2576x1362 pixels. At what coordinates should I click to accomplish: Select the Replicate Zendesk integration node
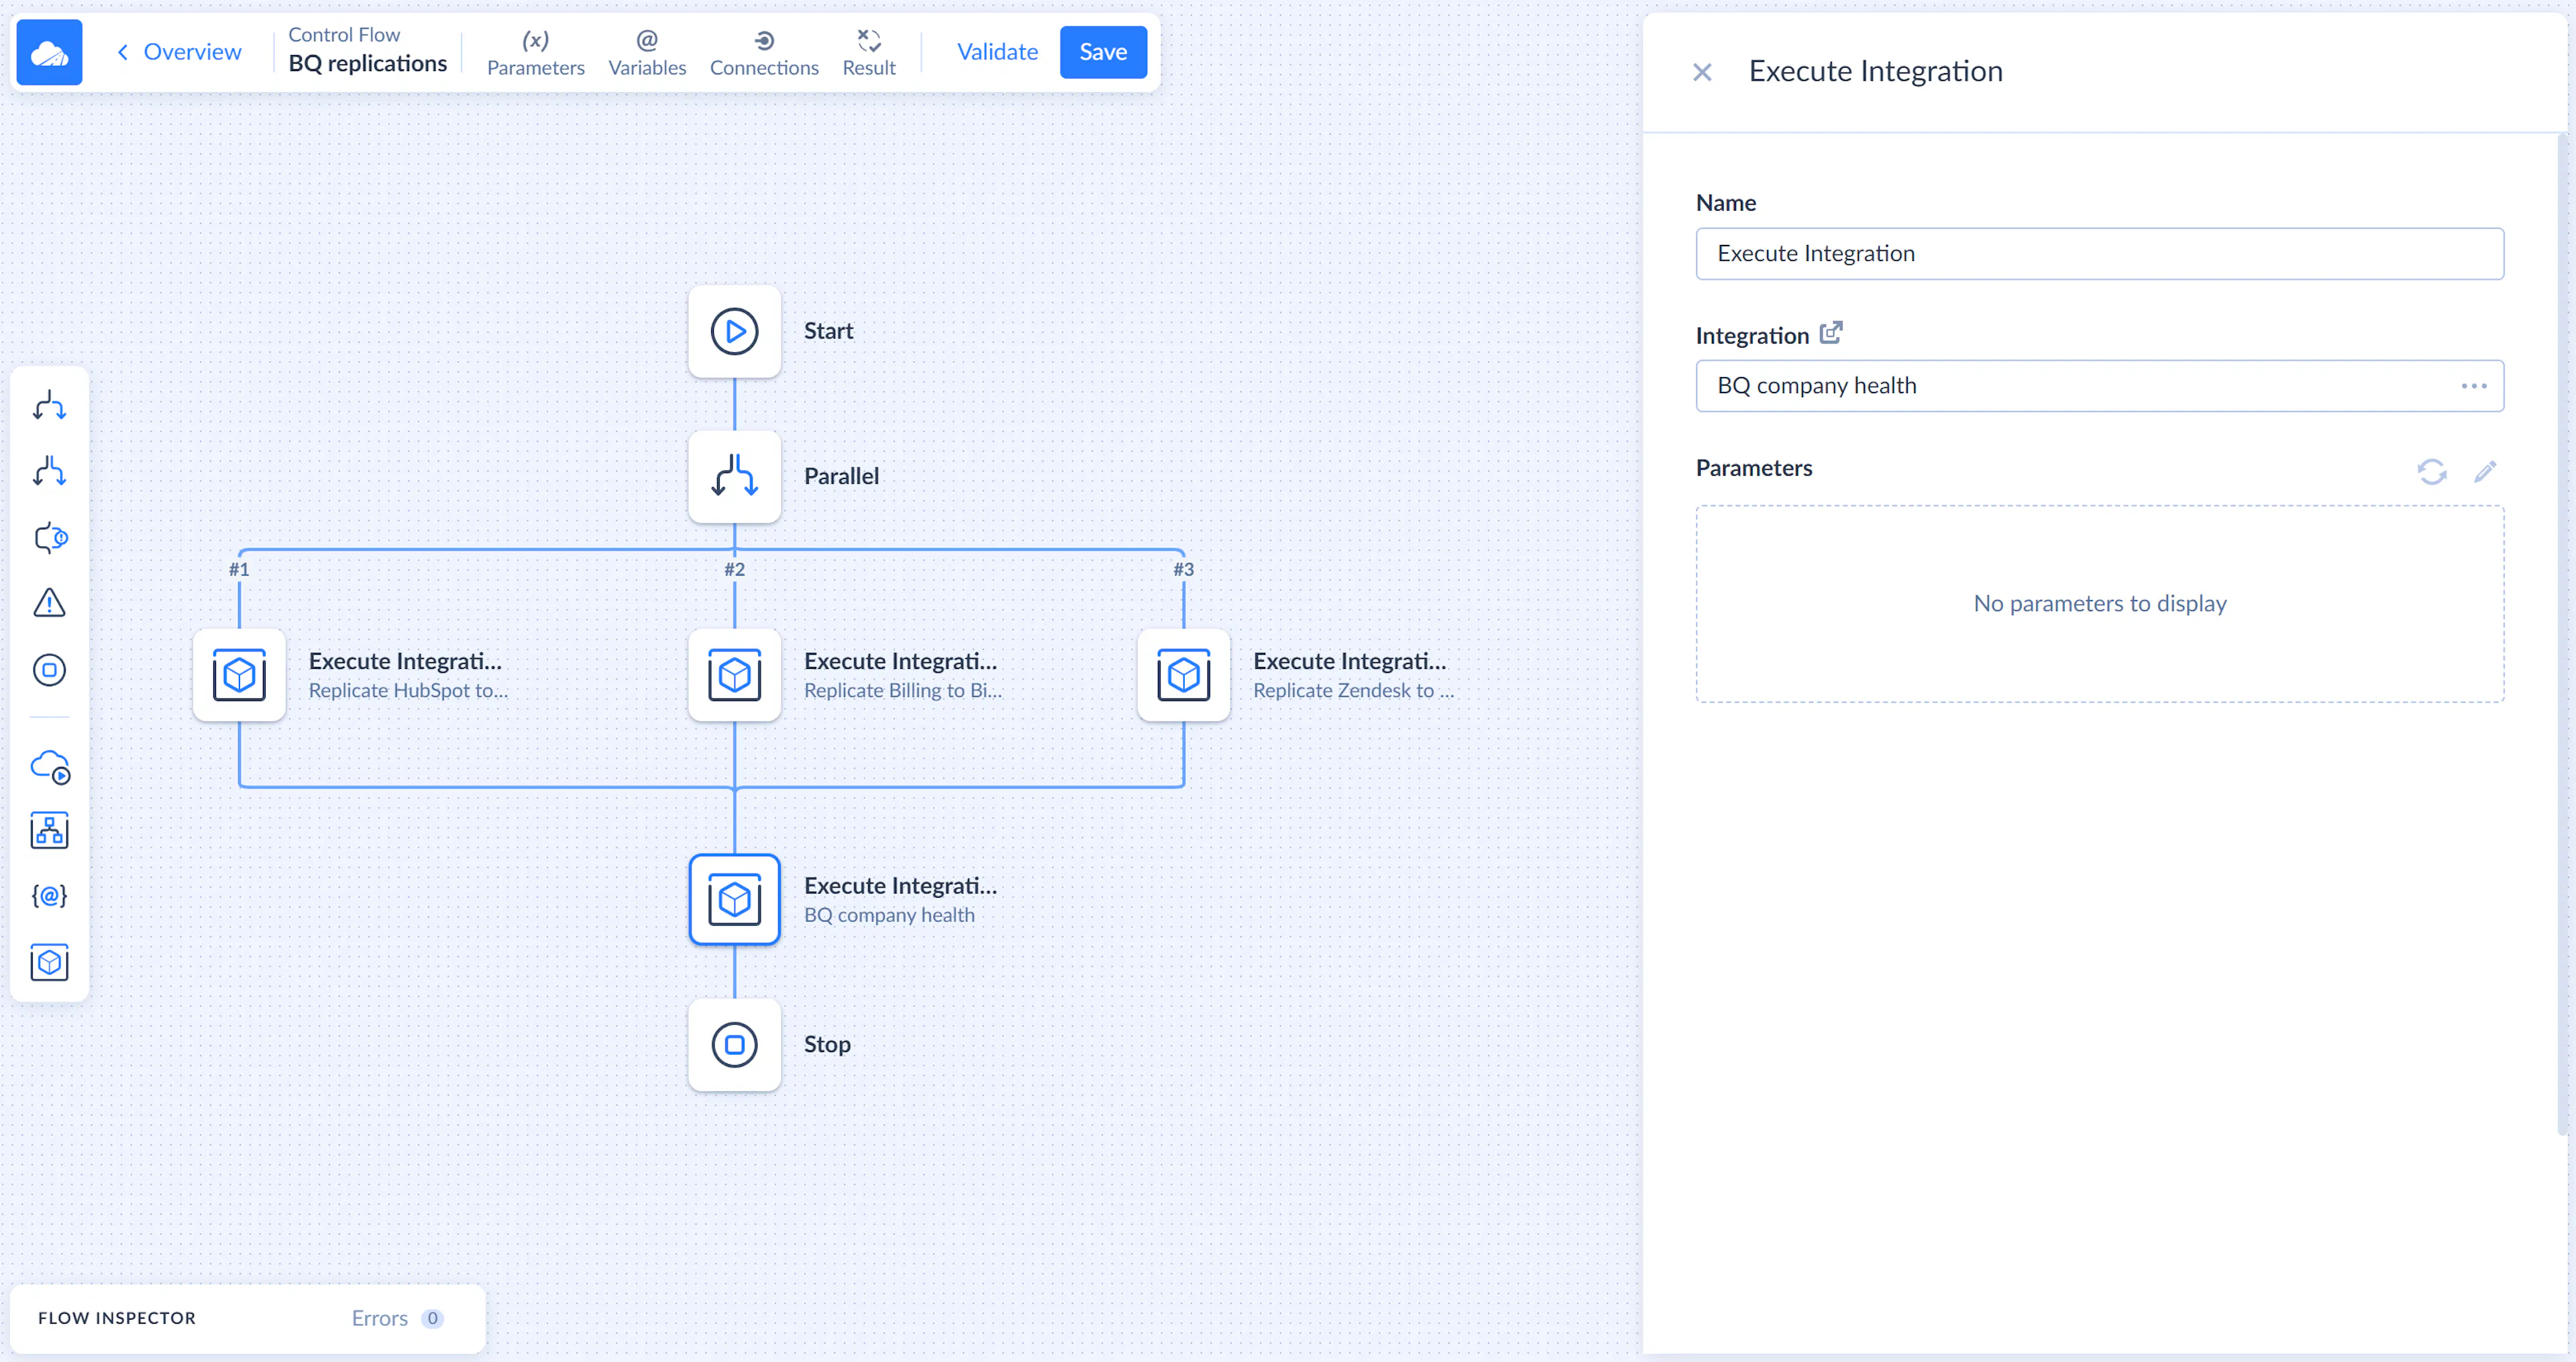coord(1184,675)
